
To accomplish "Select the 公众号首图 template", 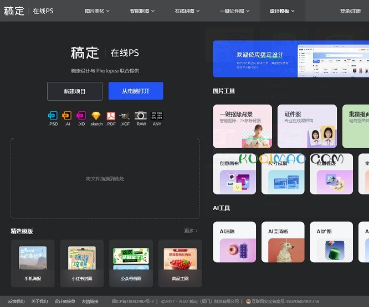I will (x=131, y=263).
